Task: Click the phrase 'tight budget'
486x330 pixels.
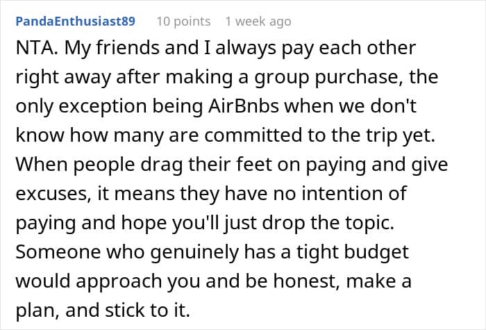Action: click(x=353, y=253)
